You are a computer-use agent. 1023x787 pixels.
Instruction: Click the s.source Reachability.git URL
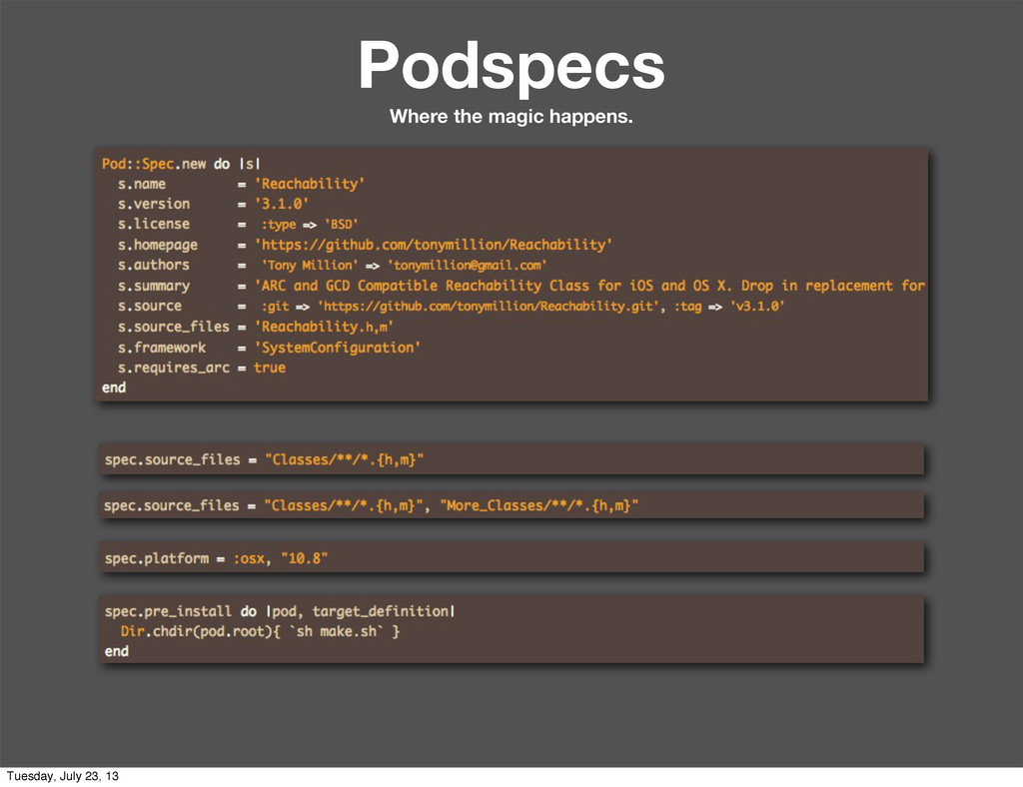pyautogui.click(x=489, y=306)
